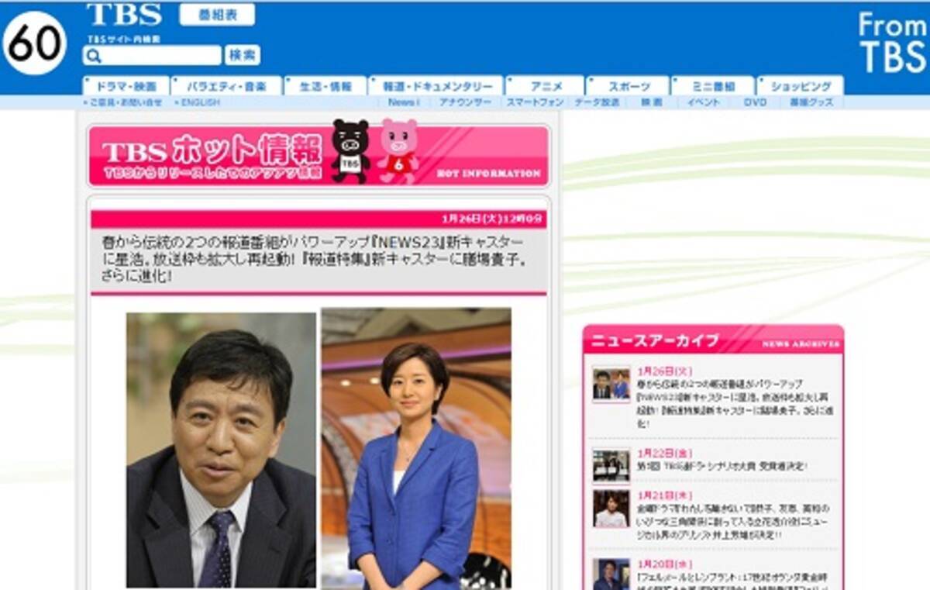The width and height of the screenshot is (930, 590).
Task: Click the magnifier icon in search box
Action: [x=94, y=56]
